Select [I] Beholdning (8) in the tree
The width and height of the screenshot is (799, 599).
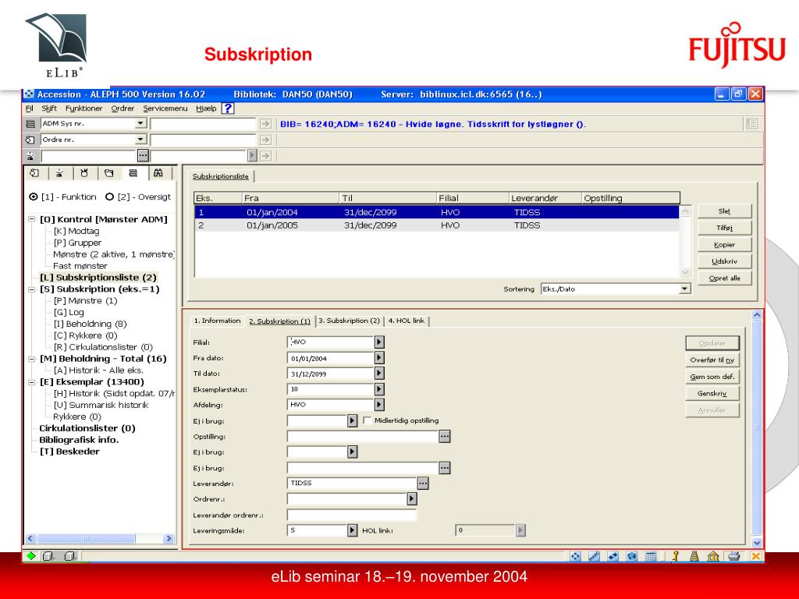[91, 324]
